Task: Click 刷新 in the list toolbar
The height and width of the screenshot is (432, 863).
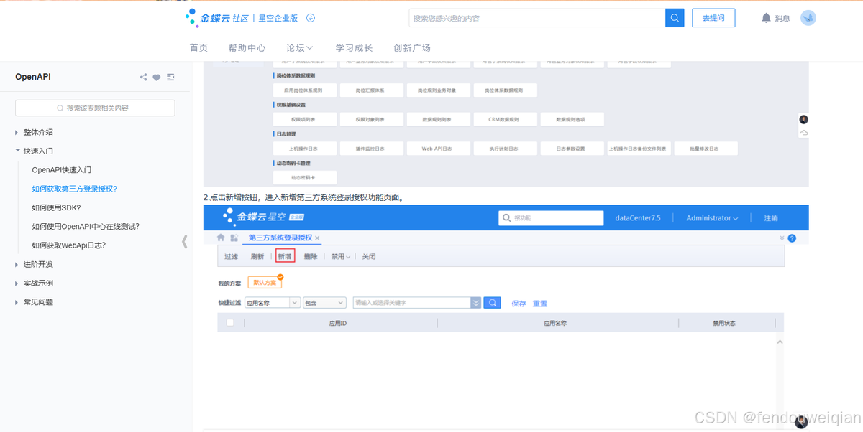Action: [257, 256]
